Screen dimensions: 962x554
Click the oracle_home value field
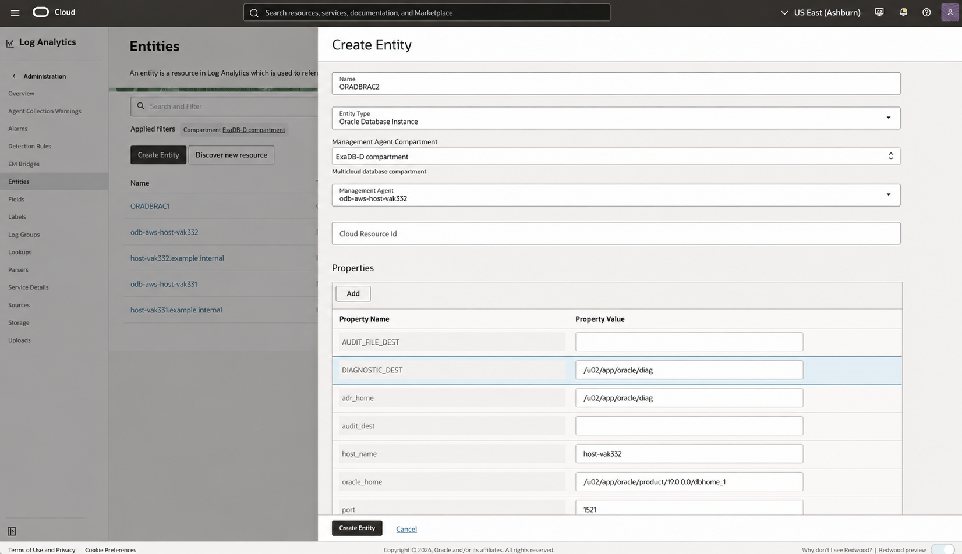(x=689, y=482)
